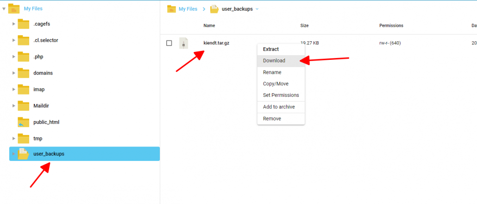Collapse the My Files root tree node
Viewport: 477px width, 204px height.
4,9
